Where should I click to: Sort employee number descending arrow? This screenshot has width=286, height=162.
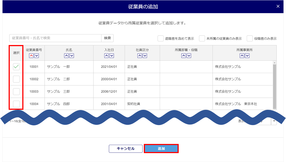37,56
